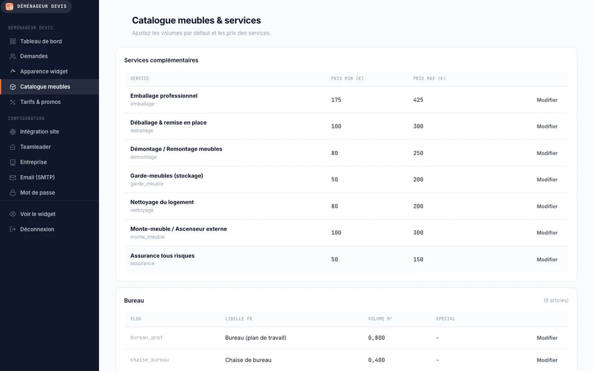This screenshot has height=371, width=594.
Task: Open Apparence widget settings
Action: tap(49, 71)
